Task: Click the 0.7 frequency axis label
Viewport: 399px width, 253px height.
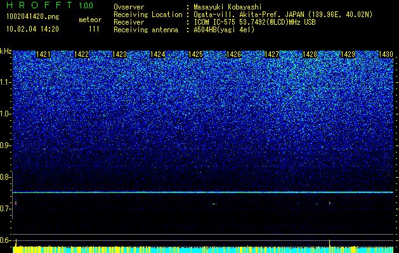Action: 5,209
